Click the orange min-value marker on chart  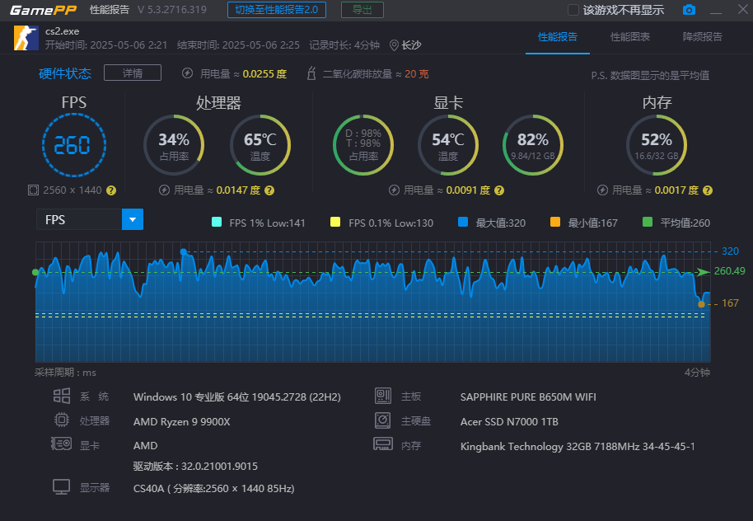pos(701,303)
